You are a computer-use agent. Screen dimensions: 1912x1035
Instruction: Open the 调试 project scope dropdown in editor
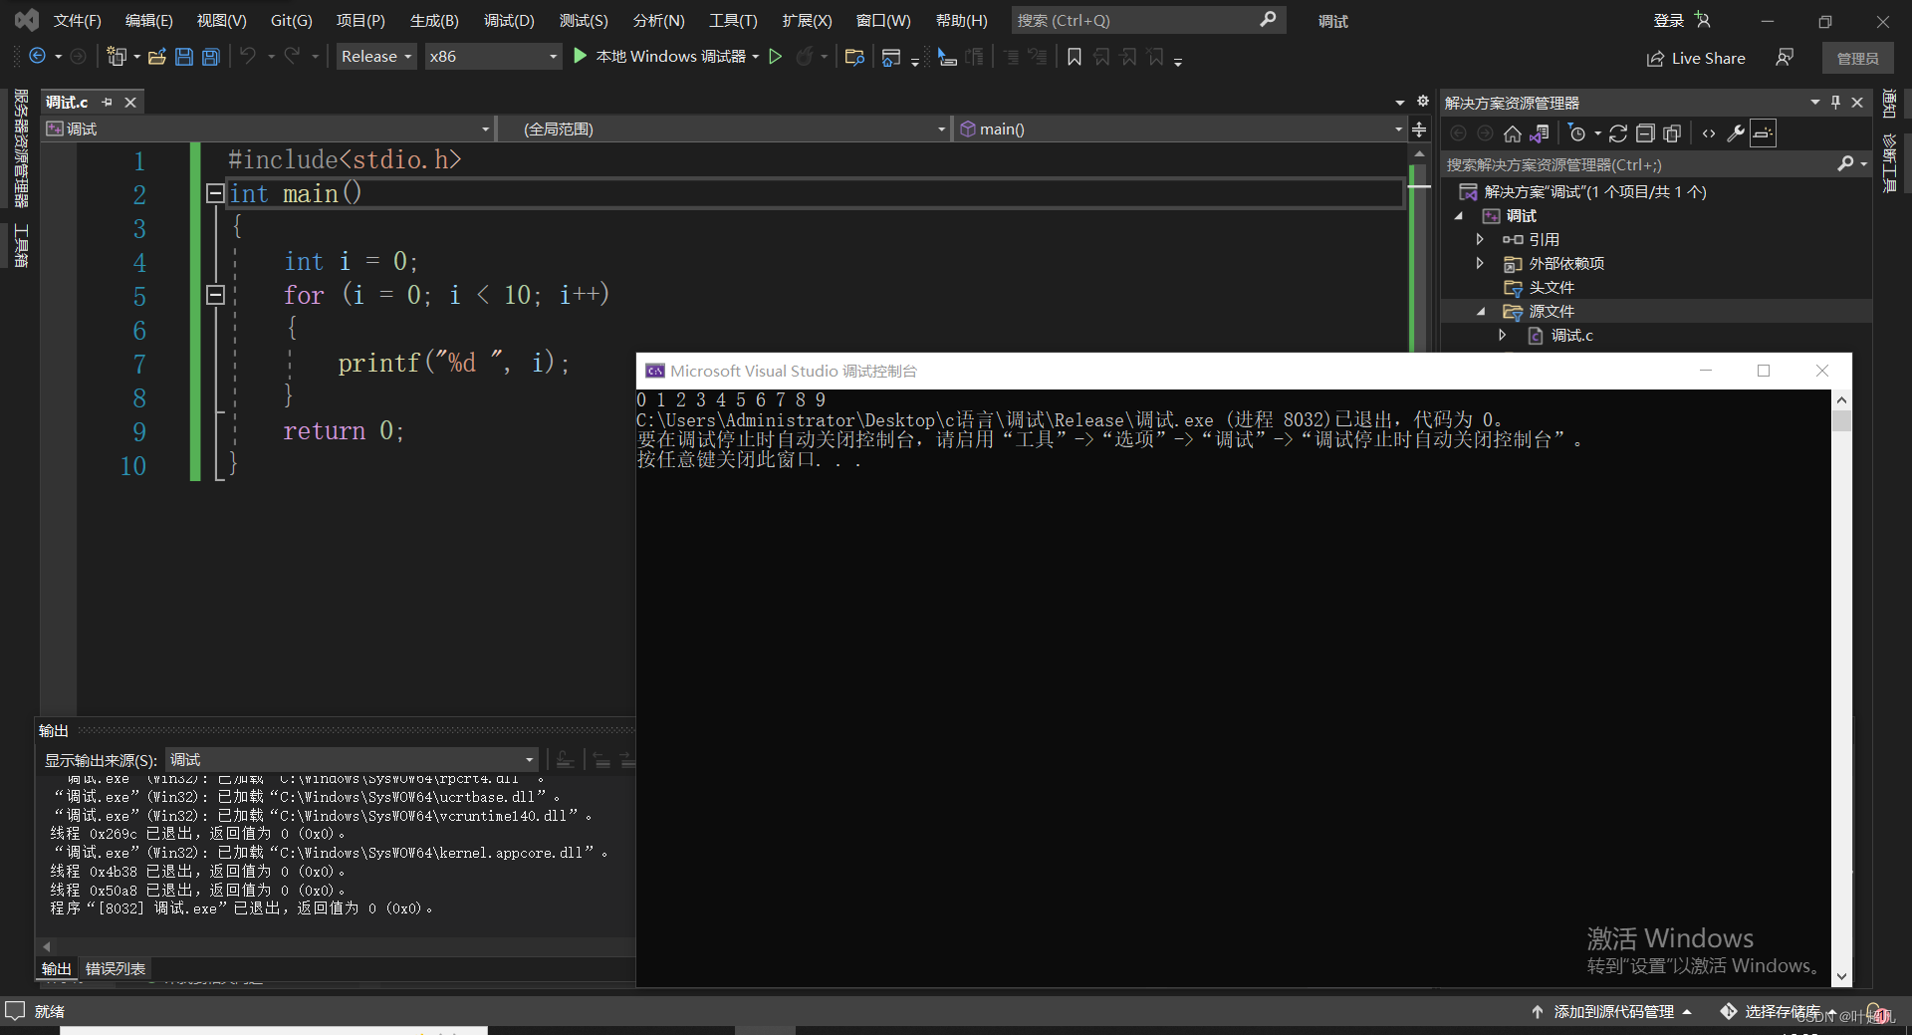click(268, 129)
